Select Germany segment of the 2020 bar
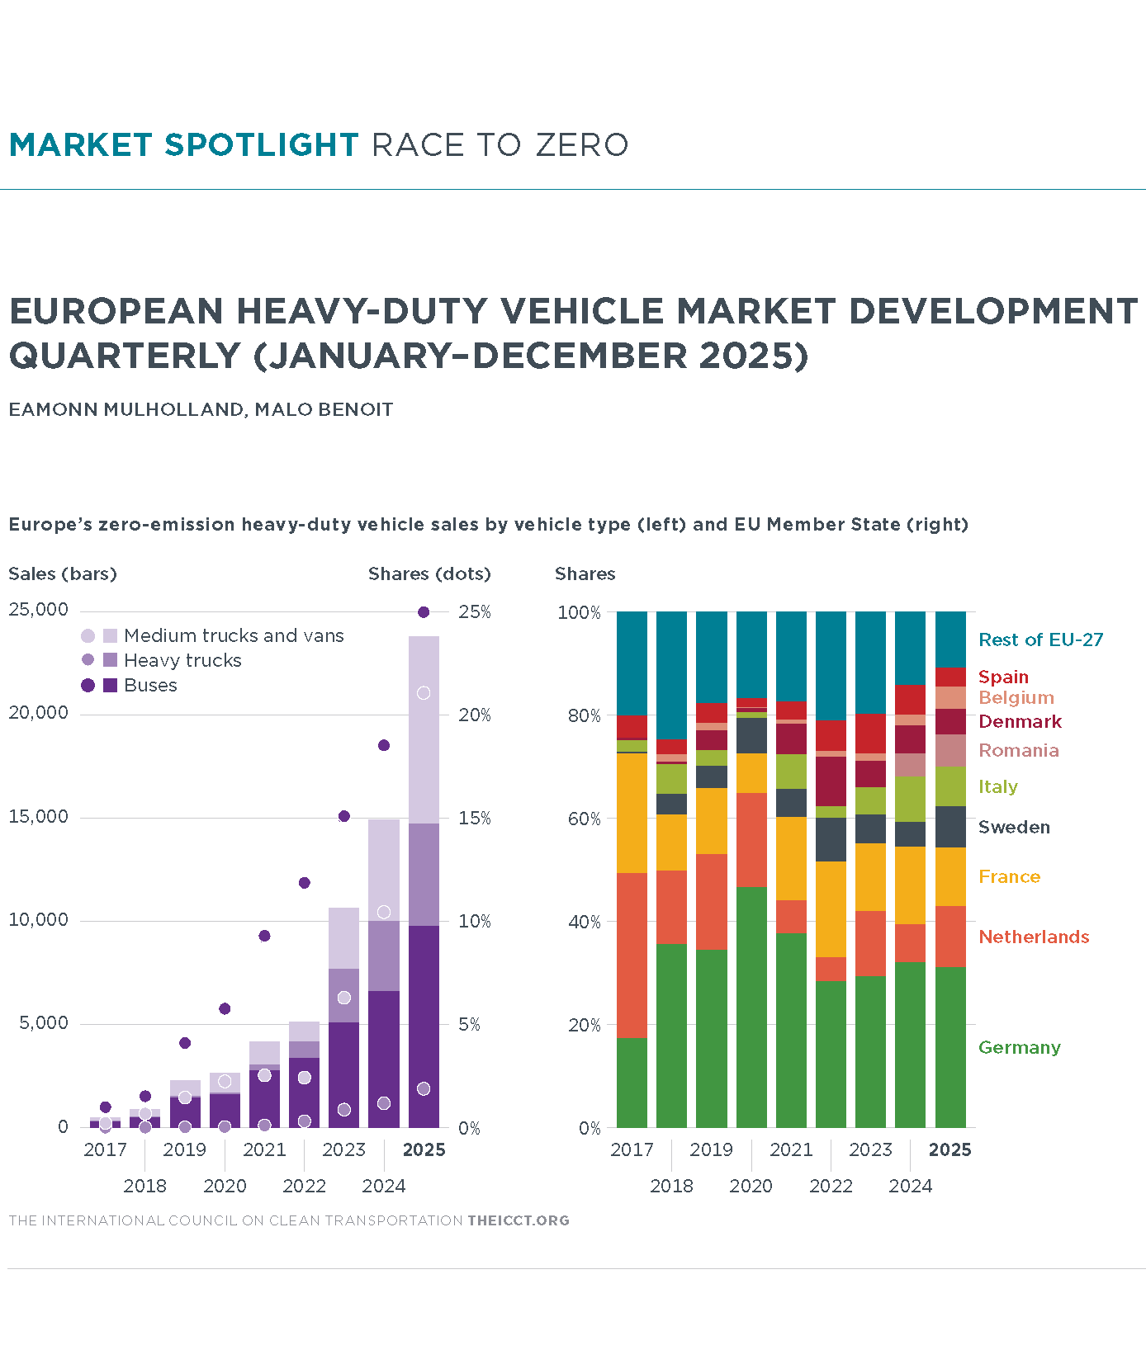Screen dimensions: 1146x1364 tap(751, 1007)
